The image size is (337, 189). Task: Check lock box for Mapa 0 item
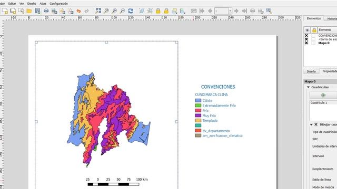(x=314, y=43)
